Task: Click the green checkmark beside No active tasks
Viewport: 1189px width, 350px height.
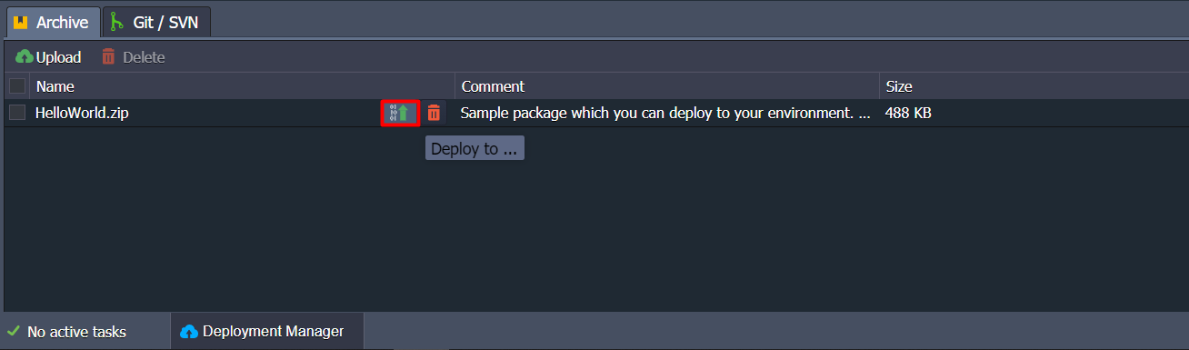Action: (13, 332)
